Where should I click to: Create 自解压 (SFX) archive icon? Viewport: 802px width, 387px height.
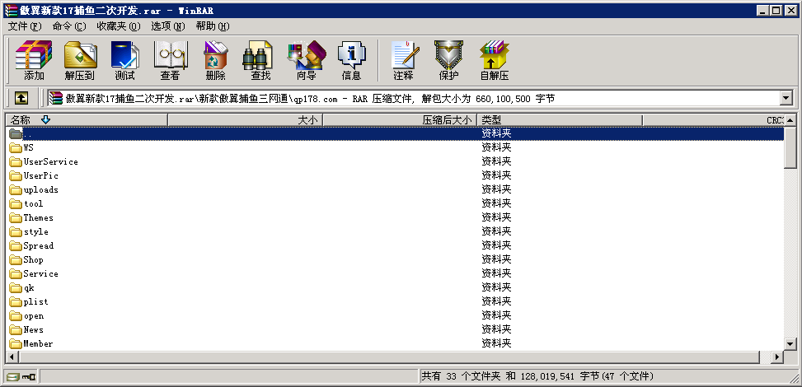(x=495, y=59)
